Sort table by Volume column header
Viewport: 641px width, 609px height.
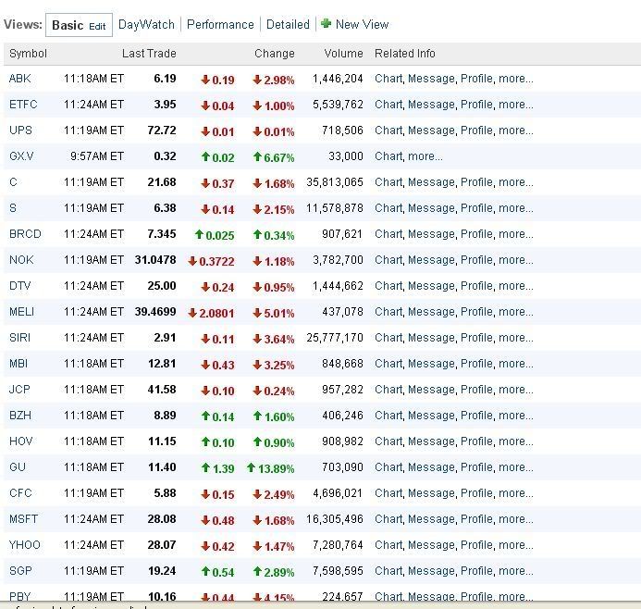point(344,54)
